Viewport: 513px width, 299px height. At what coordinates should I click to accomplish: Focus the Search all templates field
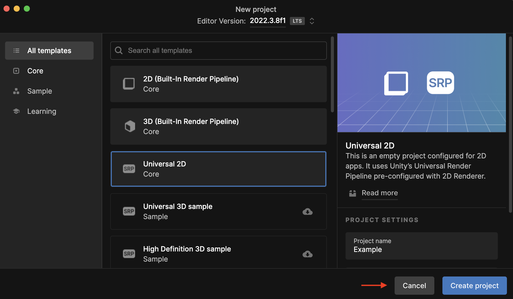pos(223,51)
